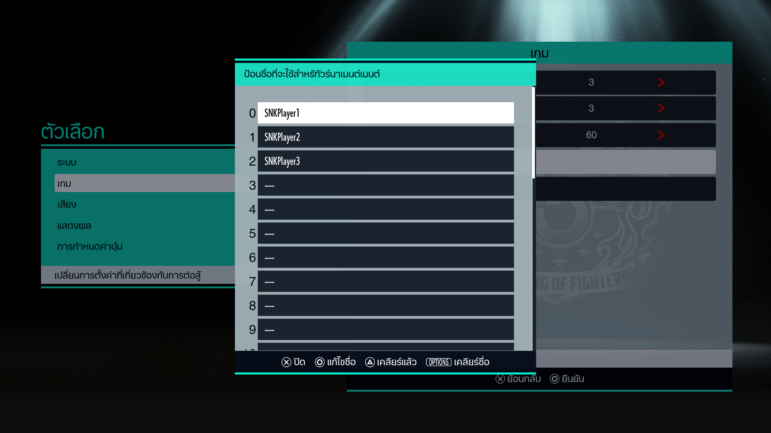Click slot number 2 label
The image size is (771, 433).
click(x=252, y=162)
